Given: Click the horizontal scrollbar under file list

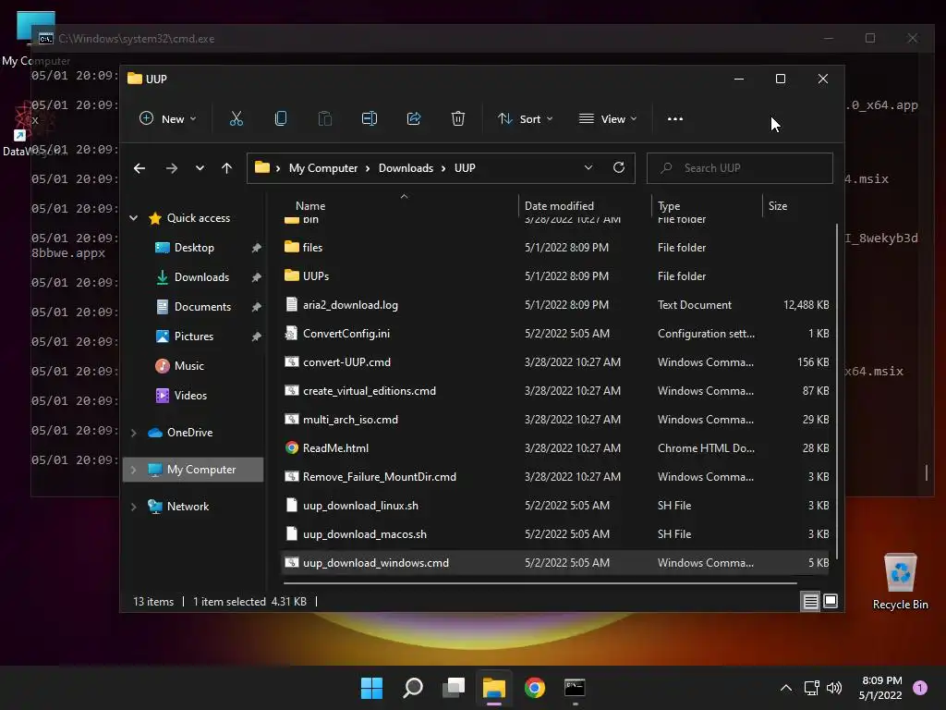Looking at the screenshot, I should 540,583.
